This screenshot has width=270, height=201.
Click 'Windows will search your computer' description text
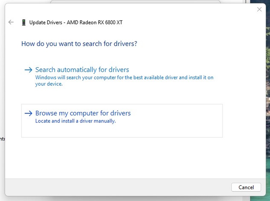(124, 81)
